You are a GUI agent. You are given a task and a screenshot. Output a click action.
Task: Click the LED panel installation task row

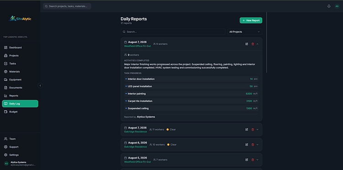tap(192, 86)
